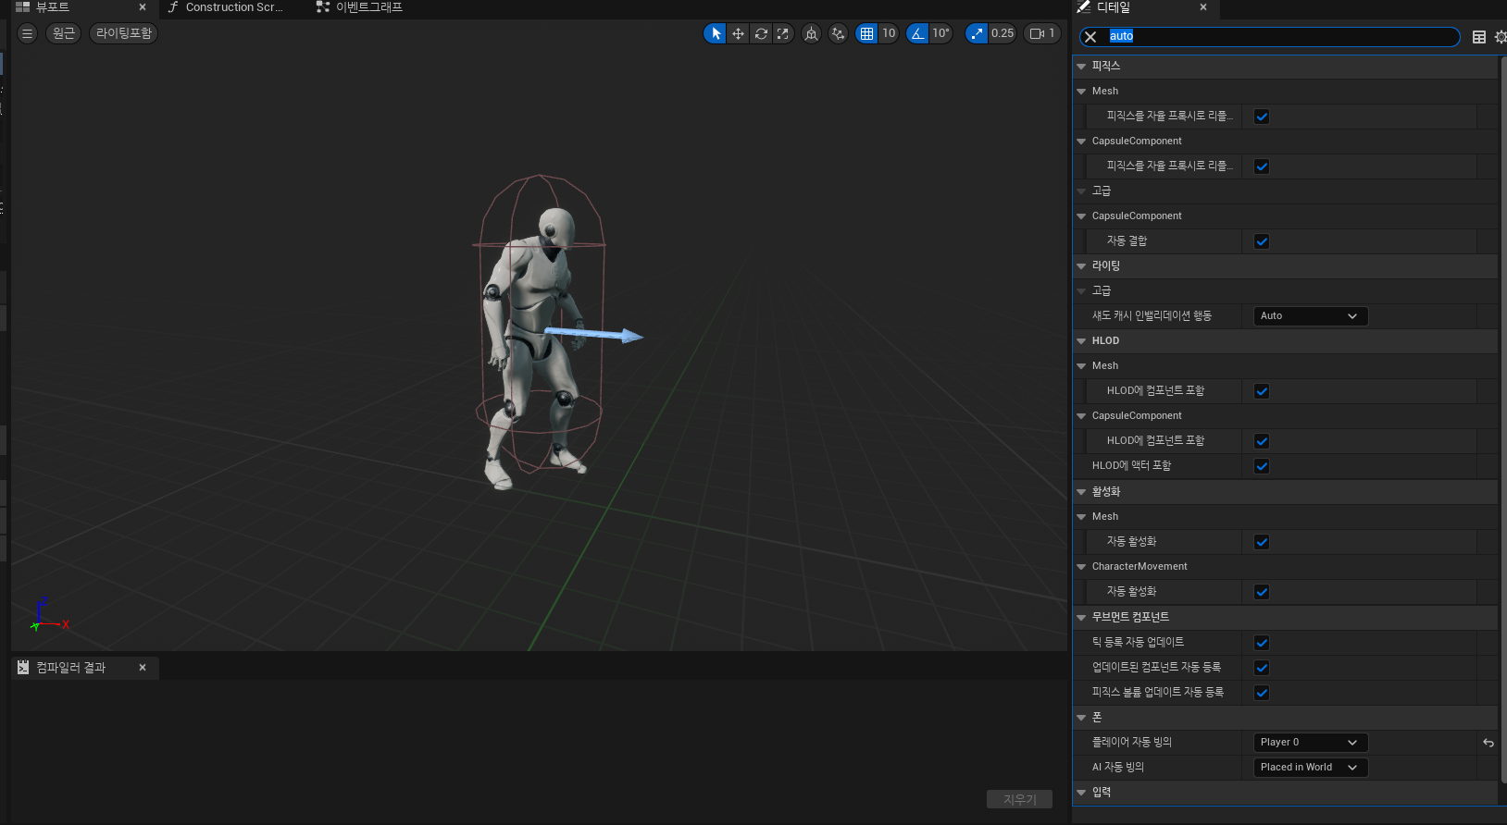Uncheck Mesh HLOD에 컴포넌트 포함 checkbox
Viewport: 1507px width, 825px height.
[1262, 391]
